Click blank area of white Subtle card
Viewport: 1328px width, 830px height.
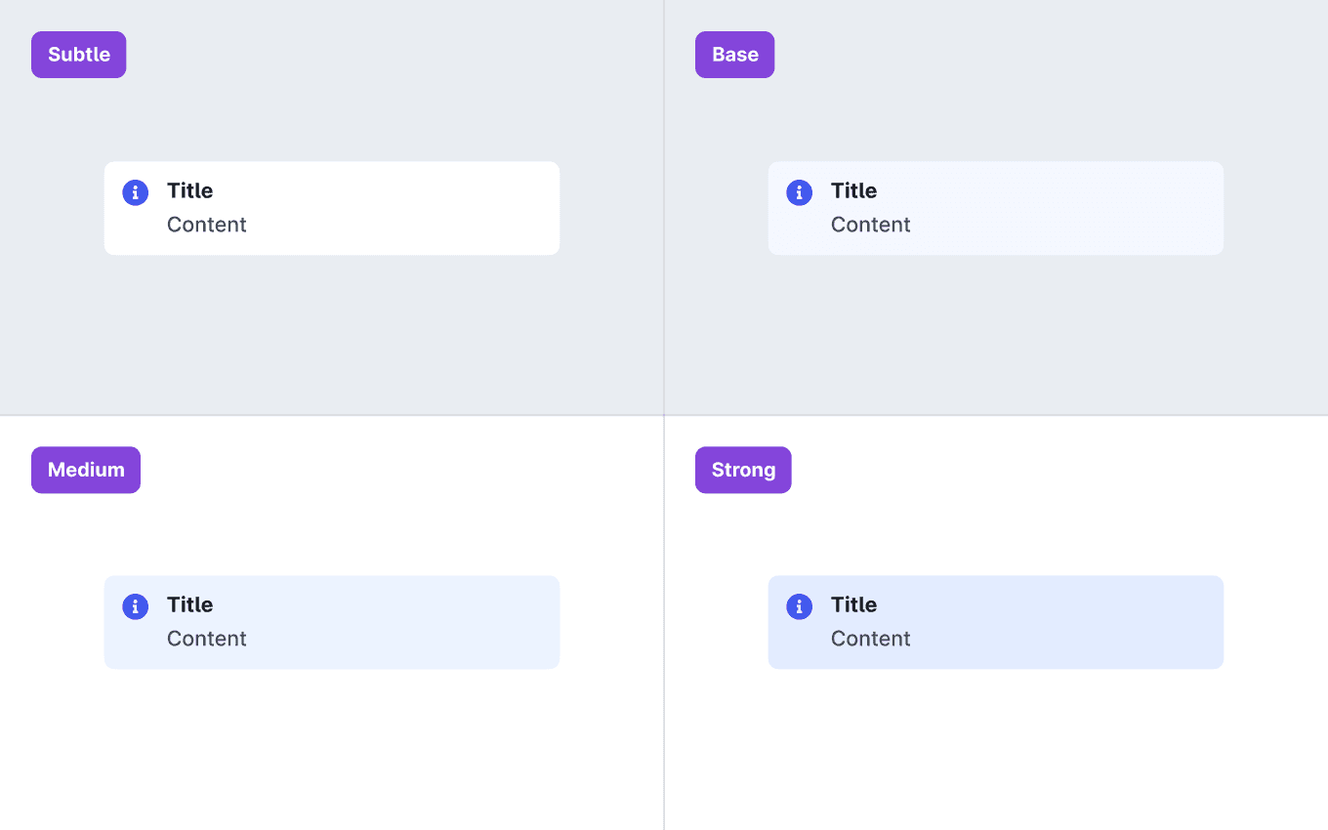410,208
